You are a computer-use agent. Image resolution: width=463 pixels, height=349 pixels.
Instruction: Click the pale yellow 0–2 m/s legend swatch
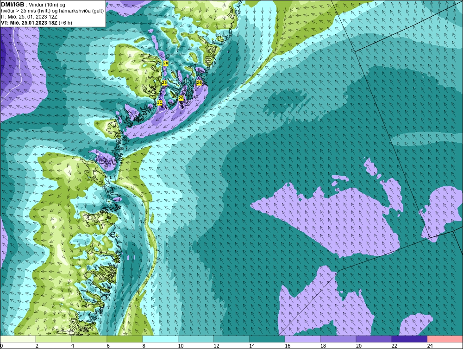point(18,339)
